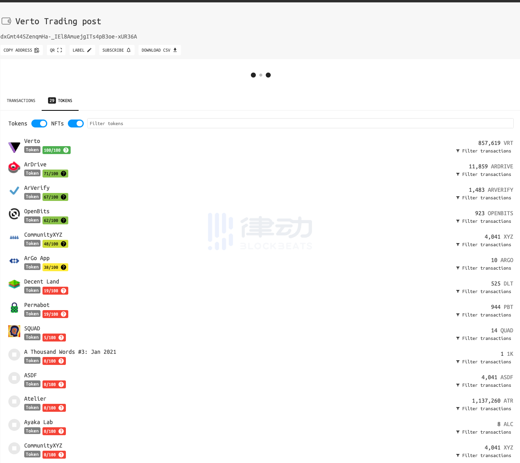Click the Decent Land layered logo icon
Image resolution: width=520 pixels, height=463 pixels.
click(x=14, y=284)
